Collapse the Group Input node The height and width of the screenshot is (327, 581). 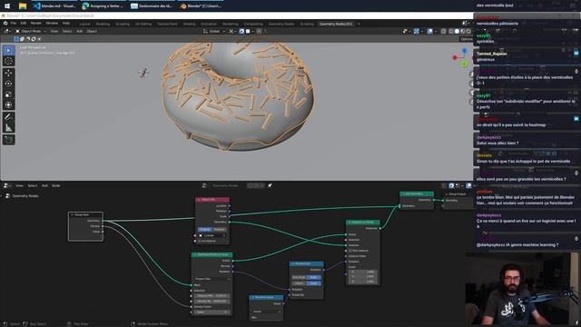72,214
